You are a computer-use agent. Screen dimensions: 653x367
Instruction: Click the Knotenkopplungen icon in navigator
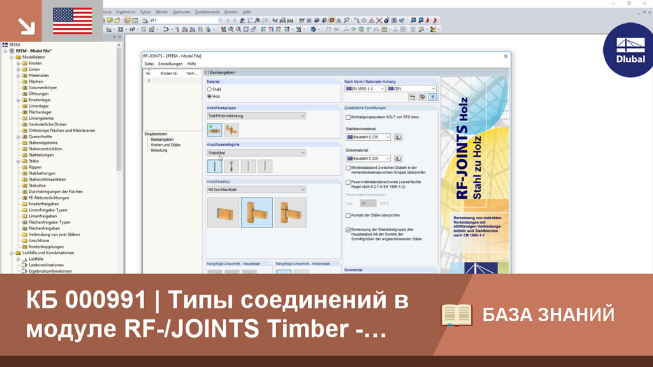point(25,247)
